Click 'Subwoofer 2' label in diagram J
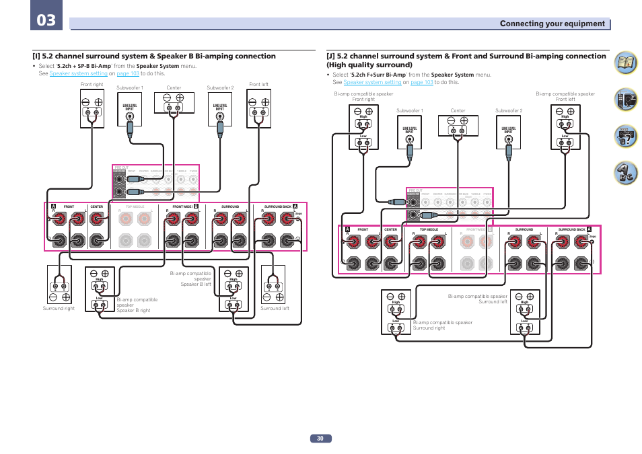 [509, 110]
